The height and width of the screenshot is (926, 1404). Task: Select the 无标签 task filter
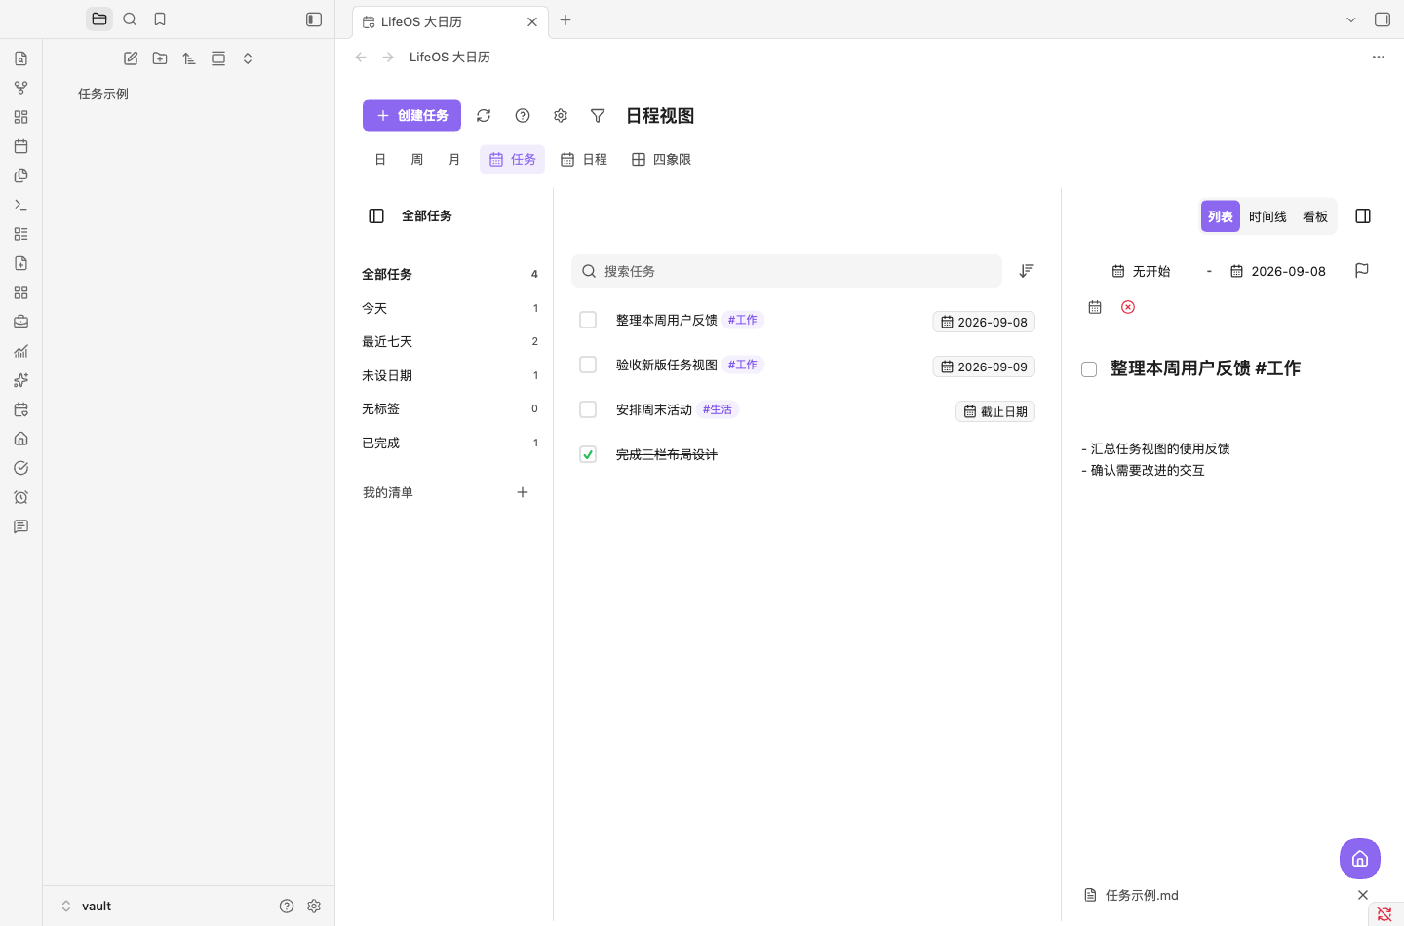[x=449, y=408]
